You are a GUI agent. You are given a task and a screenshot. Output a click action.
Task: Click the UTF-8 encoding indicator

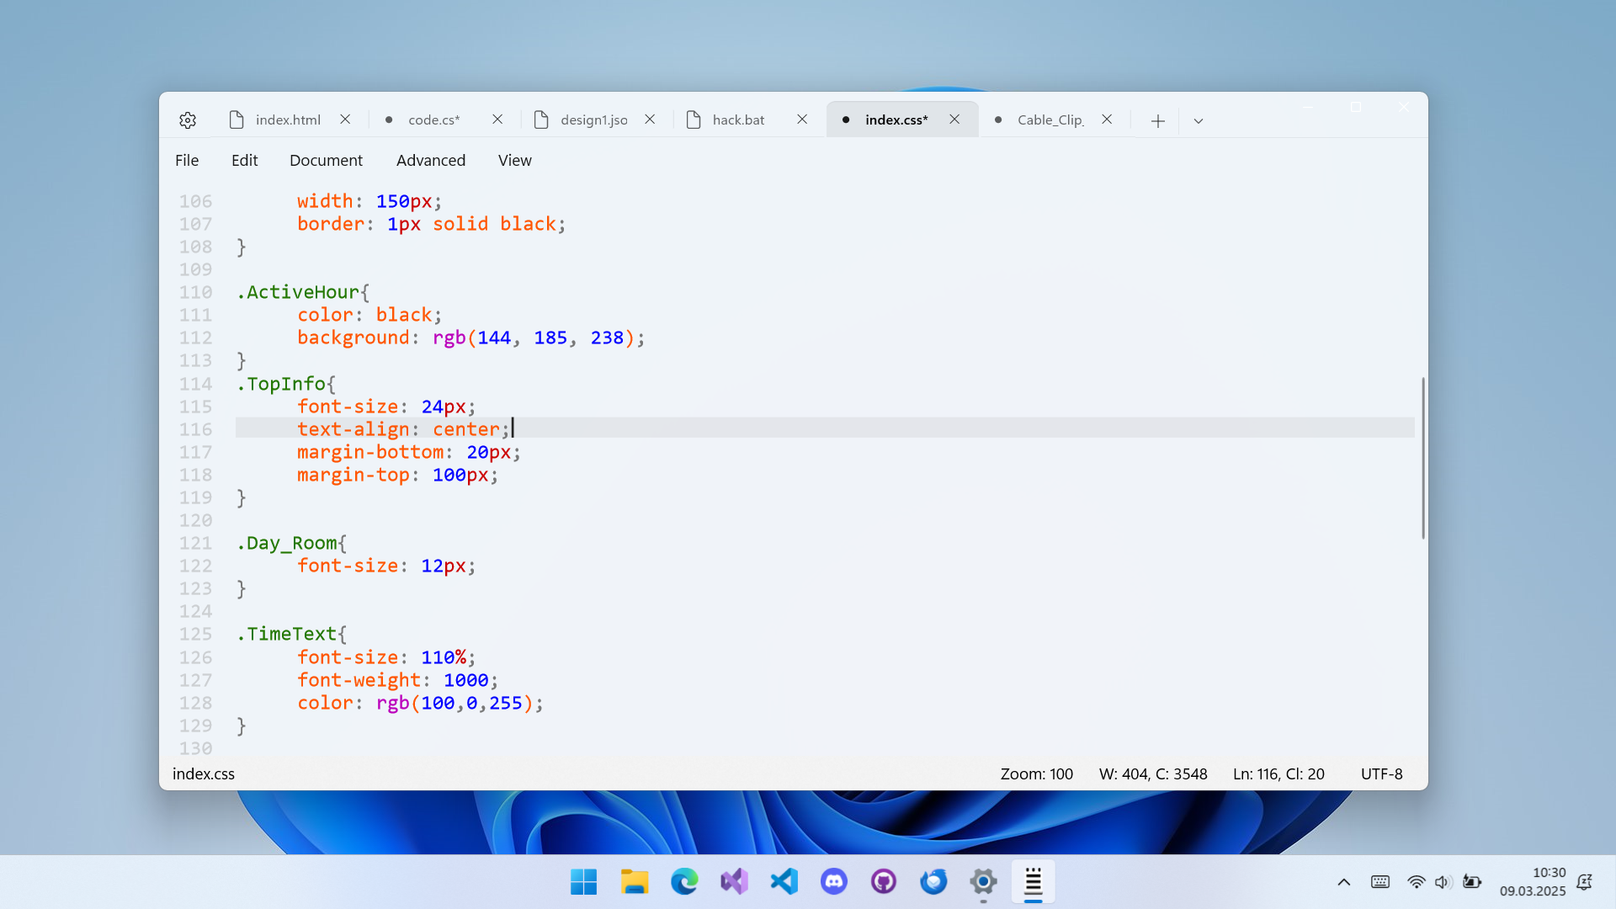(1382, 774)
